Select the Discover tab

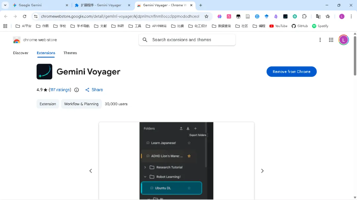21,53
